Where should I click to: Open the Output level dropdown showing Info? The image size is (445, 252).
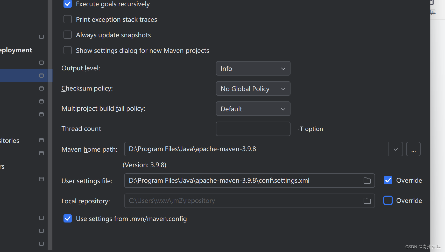click(253, 68)
